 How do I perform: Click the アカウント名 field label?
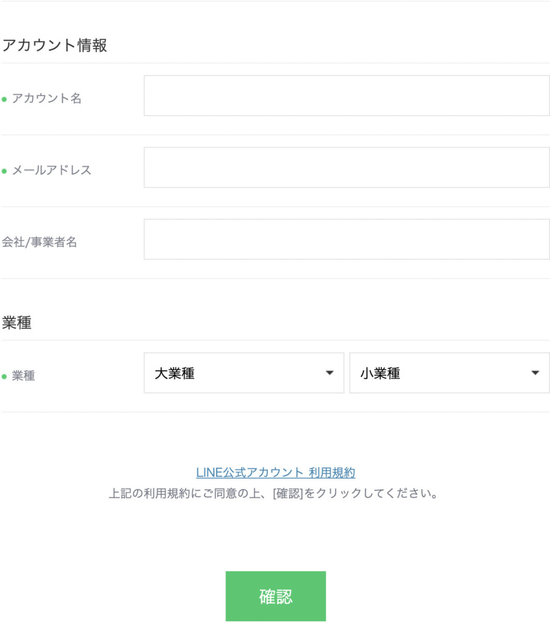coord(47,99)
